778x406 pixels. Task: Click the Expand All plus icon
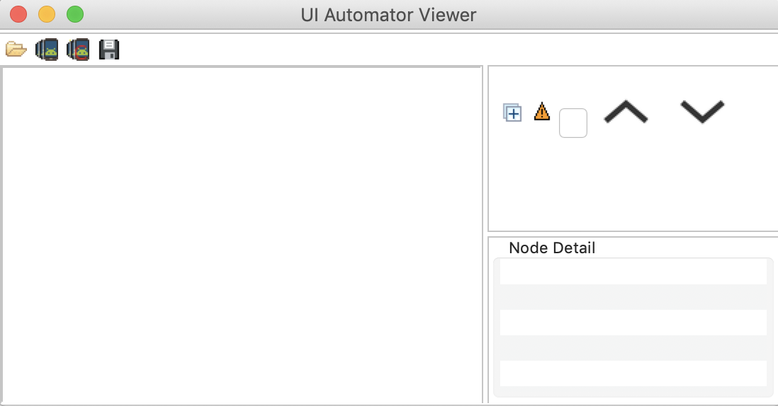pos(512,112)
